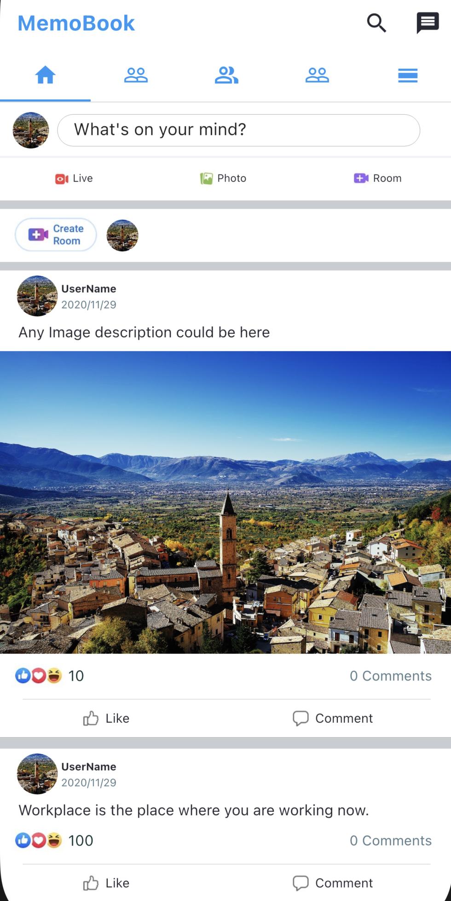
Task: Type in "What's on your mind?" field
Action: click(238, 130)
